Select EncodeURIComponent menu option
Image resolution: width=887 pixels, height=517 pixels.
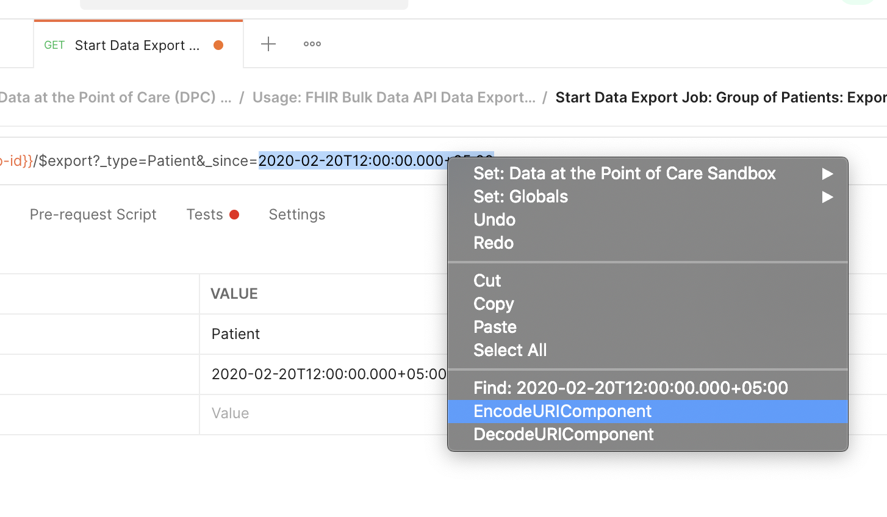562,412
